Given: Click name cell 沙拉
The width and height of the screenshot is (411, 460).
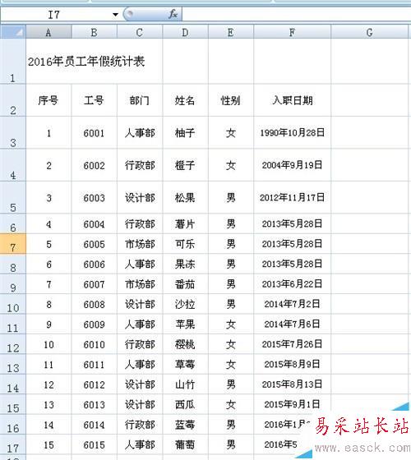Looking at the screenshot, I should click(x=185, y=304).
